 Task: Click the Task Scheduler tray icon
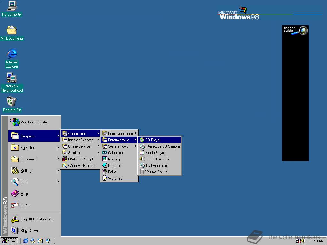pos(299,241)
